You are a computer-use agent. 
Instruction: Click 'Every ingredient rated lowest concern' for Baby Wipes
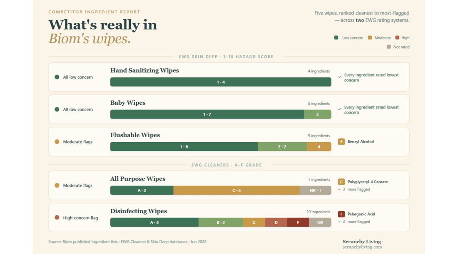pyautogui.click(x=371, y=110)
